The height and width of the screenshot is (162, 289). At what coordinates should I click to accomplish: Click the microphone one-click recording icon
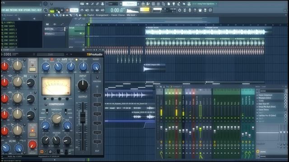pyautogui.click(x=190, y=10)
